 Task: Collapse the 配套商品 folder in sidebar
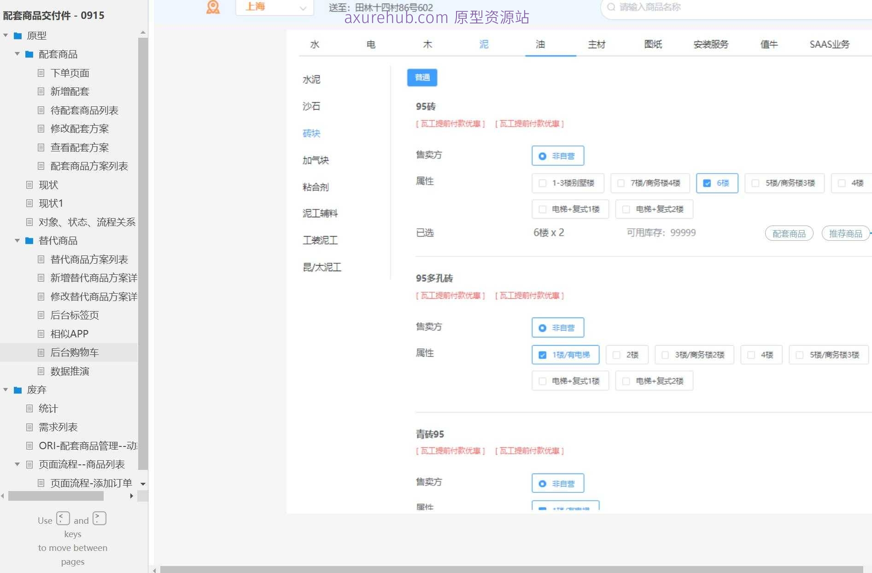pos(17,54)
